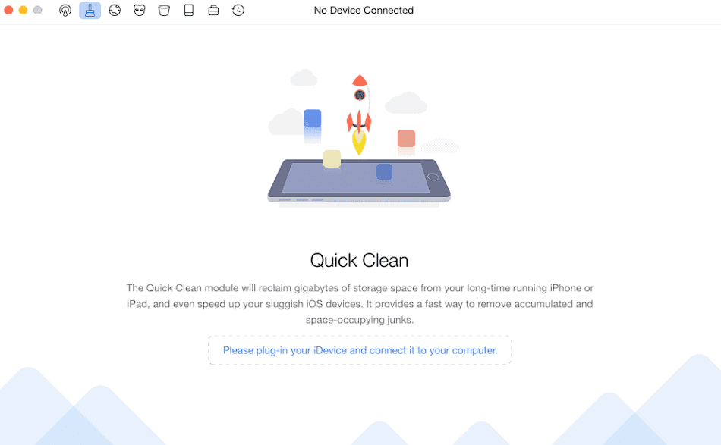Click the dashed connect-device box
This screenshot has width=721, height=445.
360,350
